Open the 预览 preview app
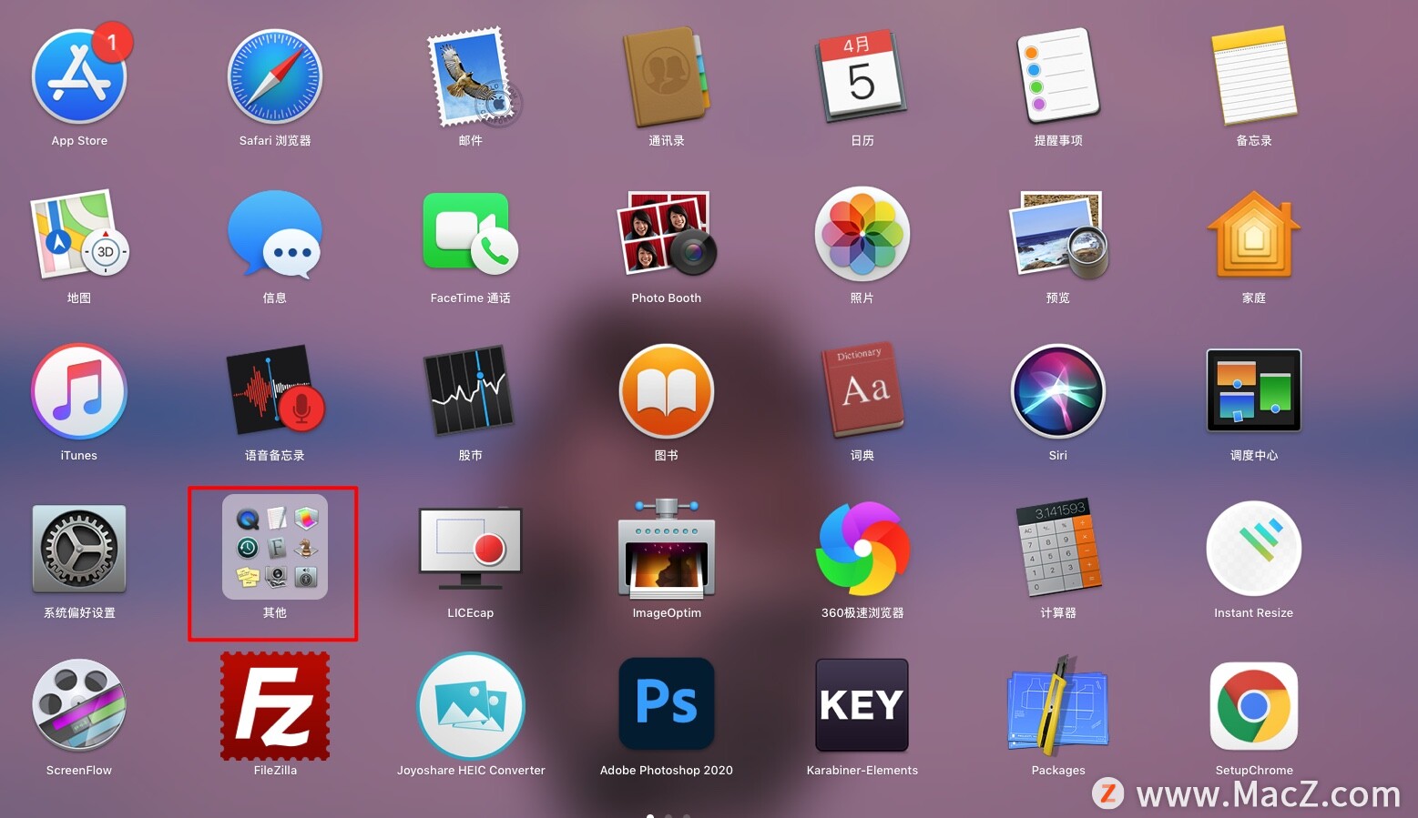 click(1058, 234)
